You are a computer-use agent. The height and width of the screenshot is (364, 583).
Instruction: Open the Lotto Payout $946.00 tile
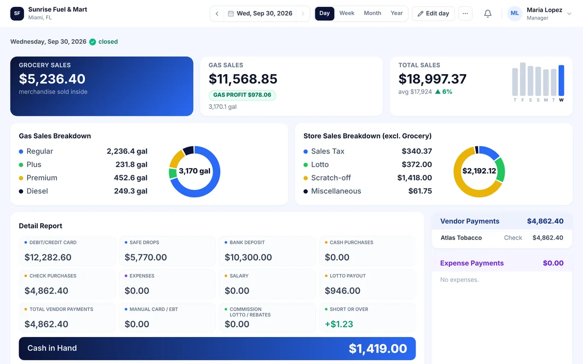(x=367, y=284)
